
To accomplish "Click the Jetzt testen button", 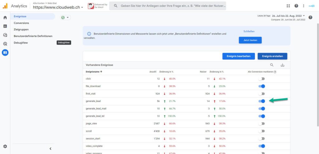I will click(x=250, y=40).
